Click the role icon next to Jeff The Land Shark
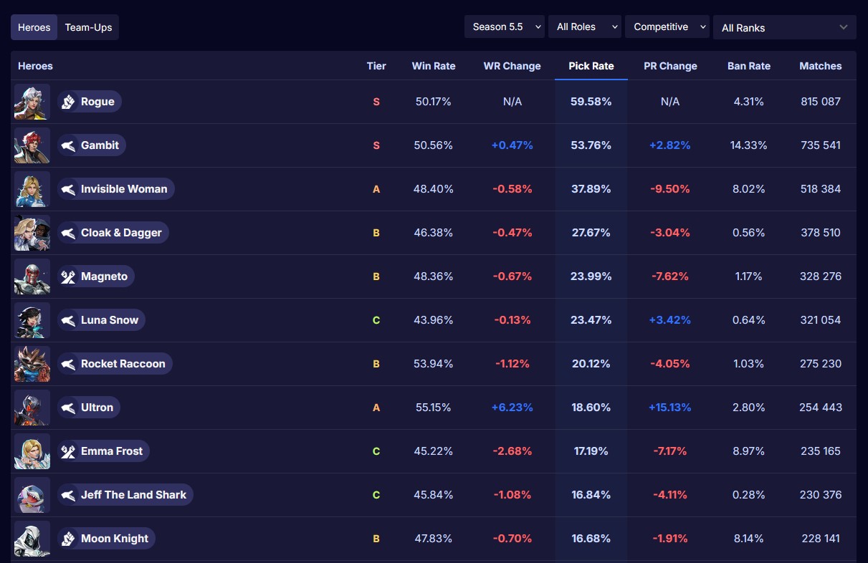This screenshot has width=868, height=563. coord(68,495)
